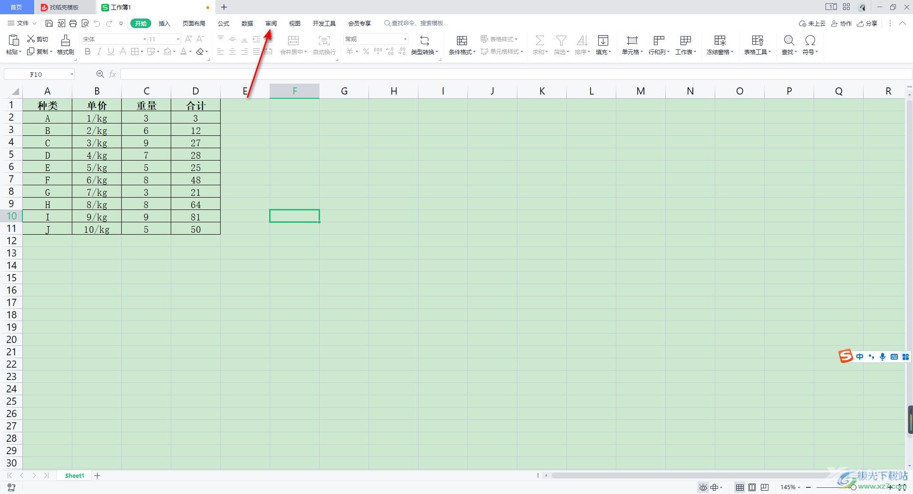
Task: Open the View (视图) tab
Action: click(295, 23)
